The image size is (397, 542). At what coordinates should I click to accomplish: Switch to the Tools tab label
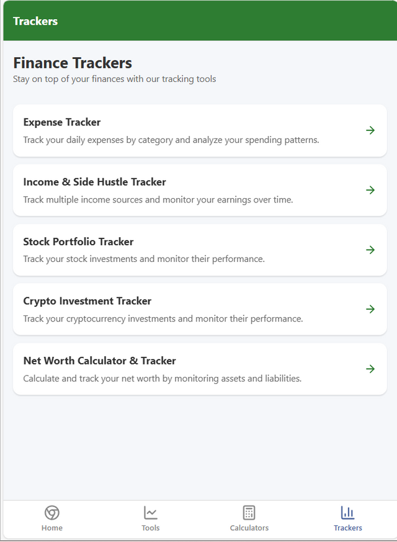coord(151,528)
